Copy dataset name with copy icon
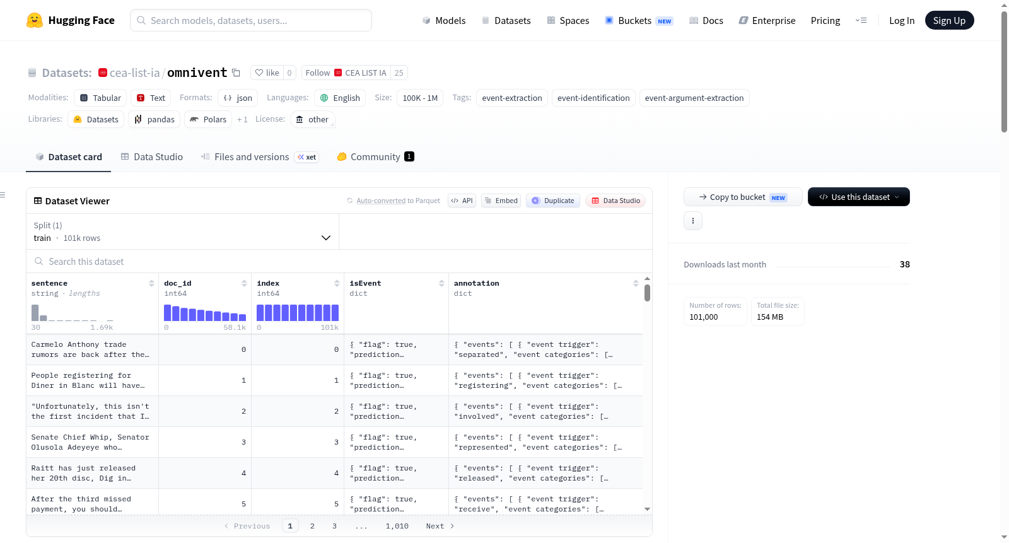This screenshot has width=1009, height=543. click(x=236, y=73)
